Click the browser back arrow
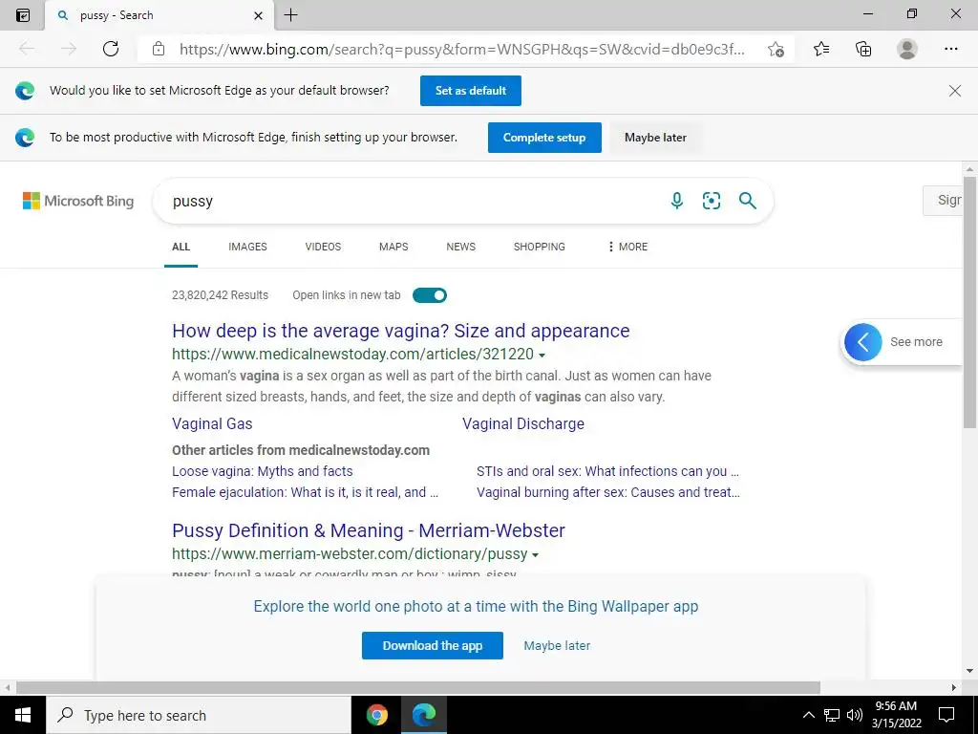The image size is (978, 734). point(26,49)
